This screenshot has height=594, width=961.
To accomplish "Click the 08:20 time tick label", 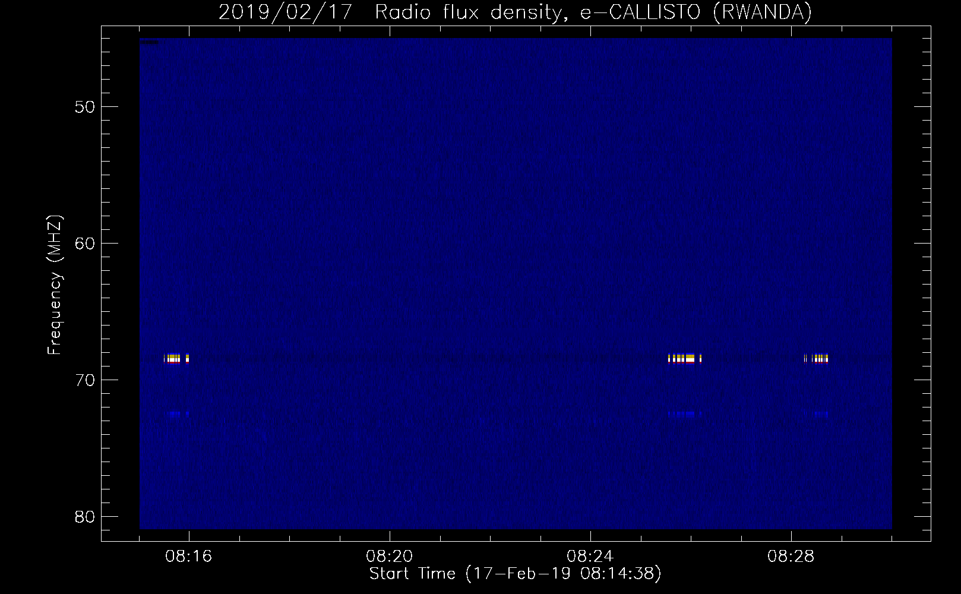I will (x=390, y=557).
